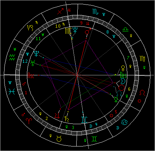The image size is (155, 151).
Task: Click the green Libra sign glyph
Action: (x=125, y=30)
